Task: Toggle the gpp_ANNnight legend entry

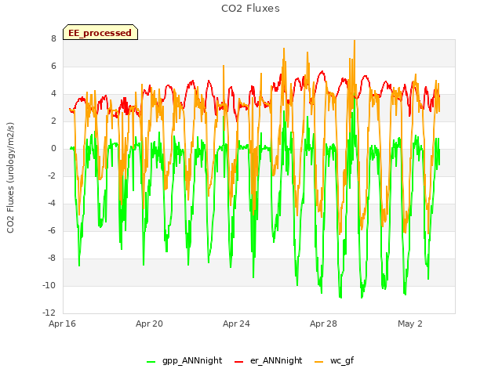Action: point(184,360)
